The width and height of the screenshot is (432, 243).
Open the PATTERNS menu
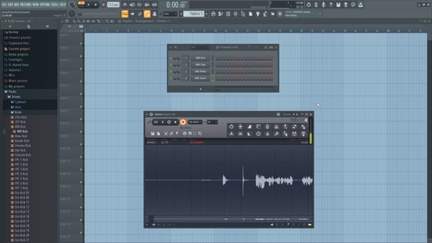pos(25,5)
